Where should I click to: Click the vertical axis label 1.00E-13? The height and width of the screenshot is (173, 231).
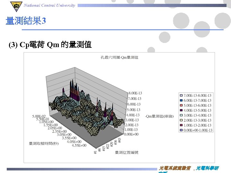[131, 130]
